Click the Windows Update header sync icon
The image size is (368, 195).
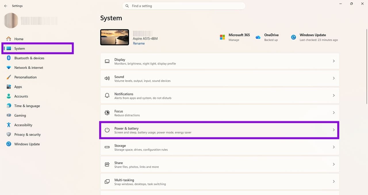tap(293, 37)
